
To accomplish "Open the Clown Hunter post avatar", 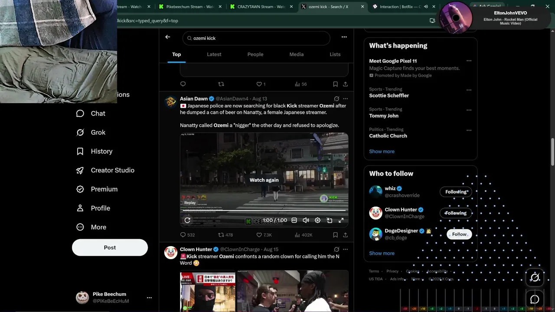I will tap(170, 253).
